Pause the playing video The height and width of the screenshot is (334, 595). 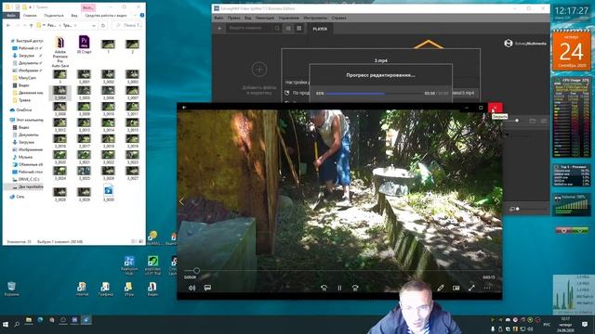pyautogui.click(x=339, y=288)
